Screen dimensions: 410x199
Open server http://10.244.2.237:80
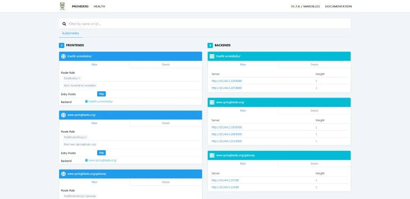[225, 180]
